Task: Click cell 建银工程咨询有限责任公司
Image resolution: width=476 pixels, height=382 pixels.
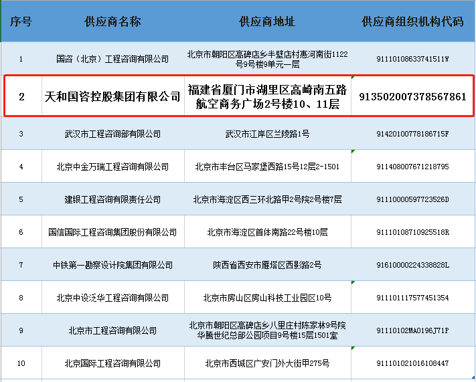Action: pyautogui.click(x=113, y=199)
